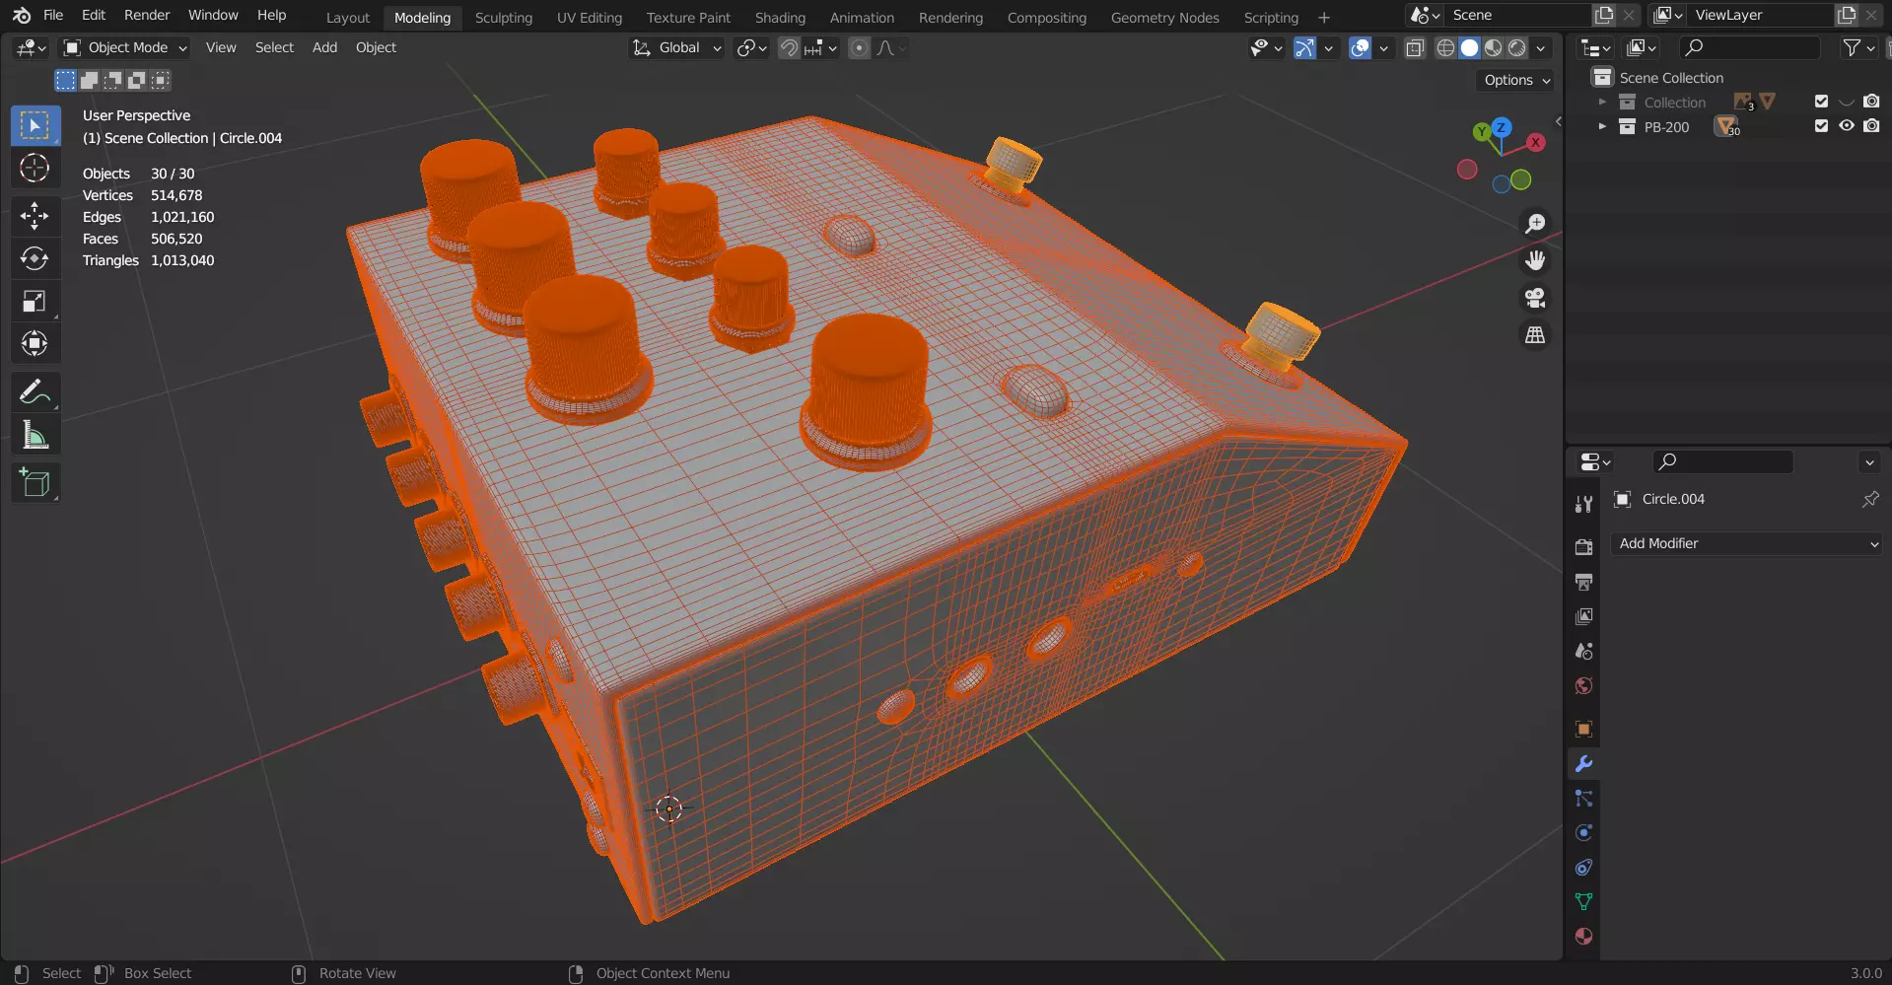Activate the combined Transform tool

coord(35,343)
